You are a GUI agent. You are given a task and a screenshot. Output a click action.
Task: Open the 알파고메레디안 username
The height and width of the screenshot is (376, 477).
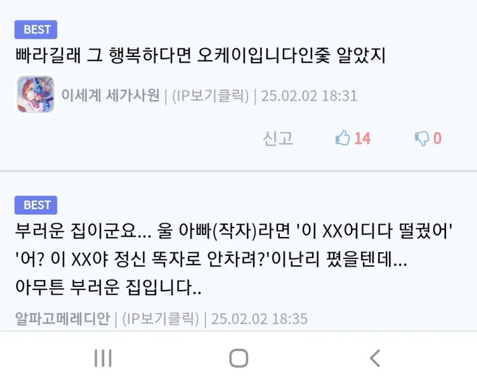63,318
